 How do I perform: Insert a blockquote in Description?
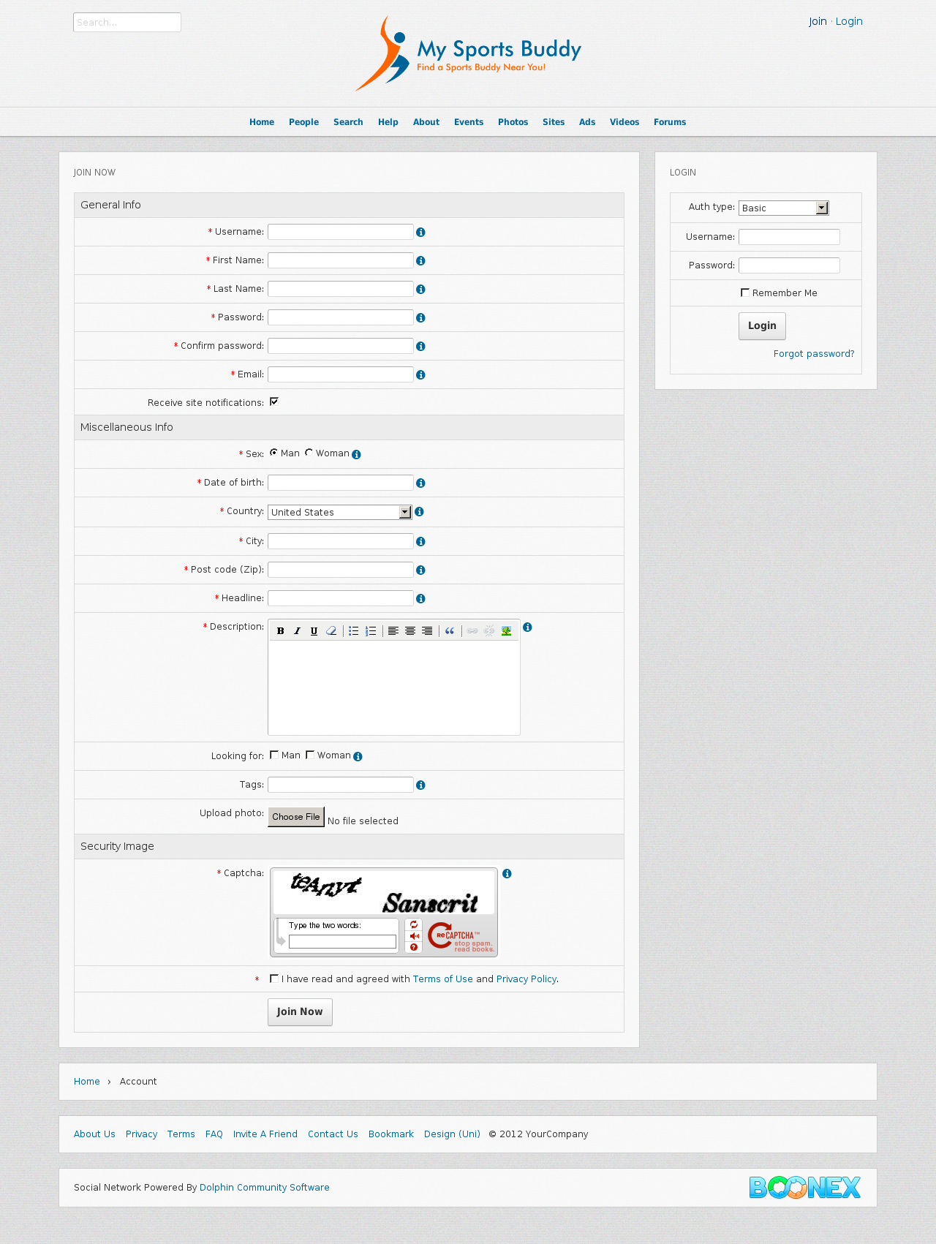tap(450, 631)
